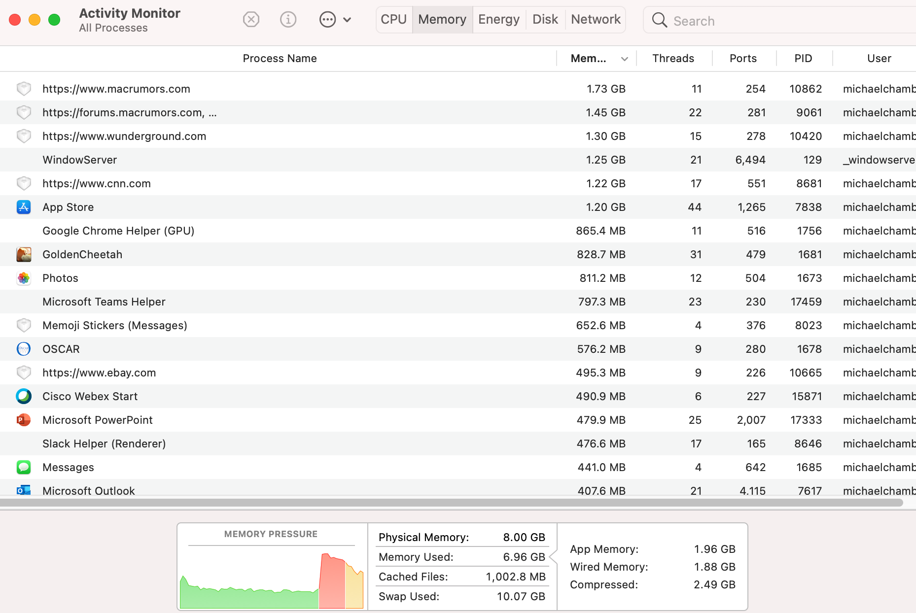This screenshot has width=916, height=613.
Task: Click the _windowserver user entry
Action: (879, 160)
